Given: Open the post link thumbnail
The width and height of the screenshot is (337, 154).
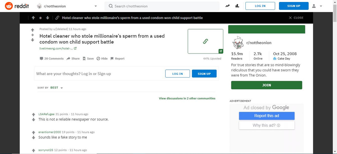Looking at the screenshot, I should pos(205,41).
